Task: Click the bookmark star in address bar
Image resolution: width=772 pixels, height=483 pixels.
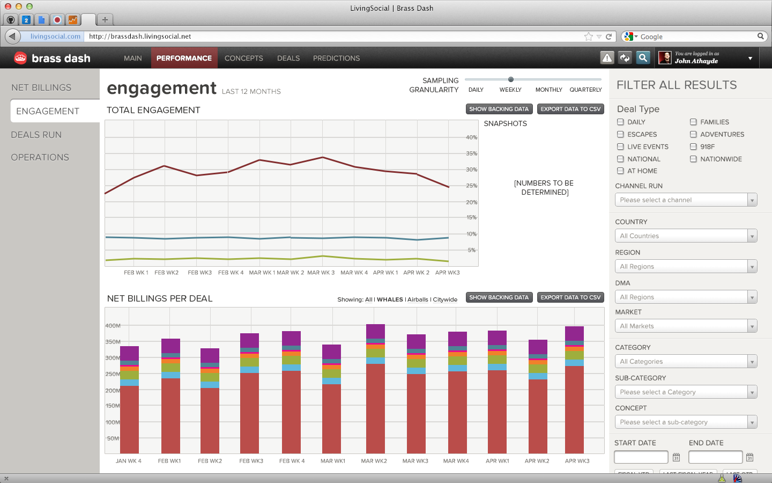Action: click(589, 36)
